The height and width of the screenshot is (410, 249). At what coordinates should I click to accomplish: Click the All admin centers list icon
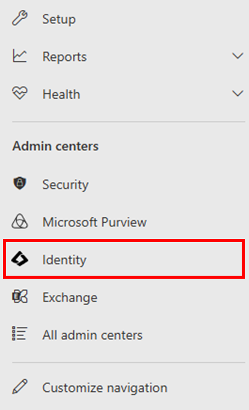(20, 334)
